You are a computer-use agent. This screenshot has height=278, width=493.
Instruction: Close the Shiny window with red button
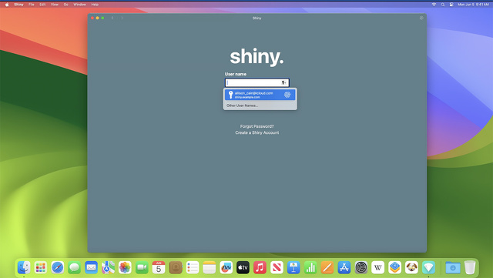(92, 18)
